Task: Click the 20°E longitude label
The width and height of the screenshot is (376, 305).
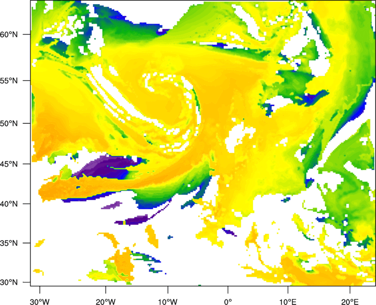Action: (350, 302)
